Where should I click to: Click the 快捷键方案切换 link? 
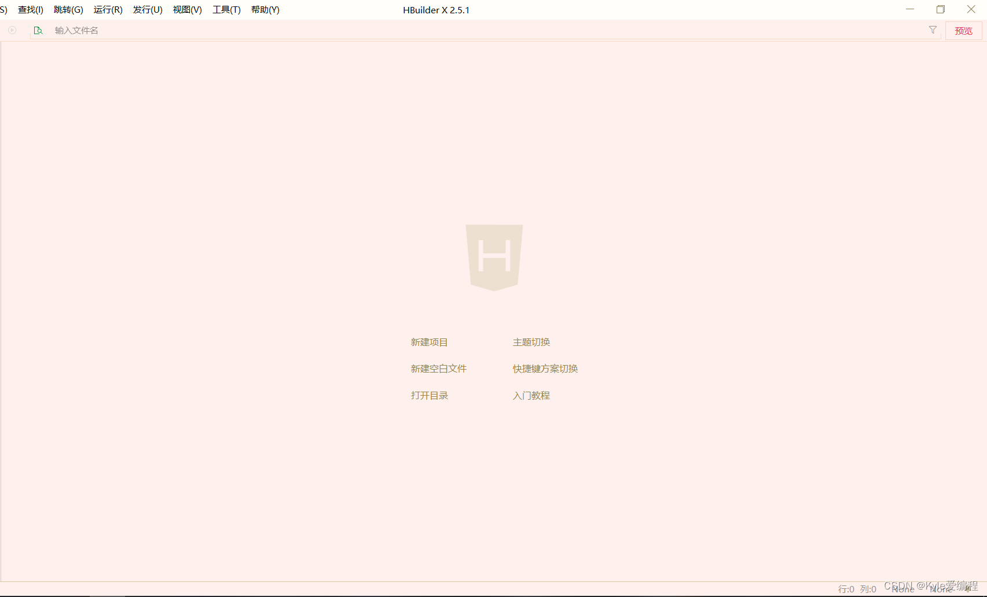(x=545, y=369)
